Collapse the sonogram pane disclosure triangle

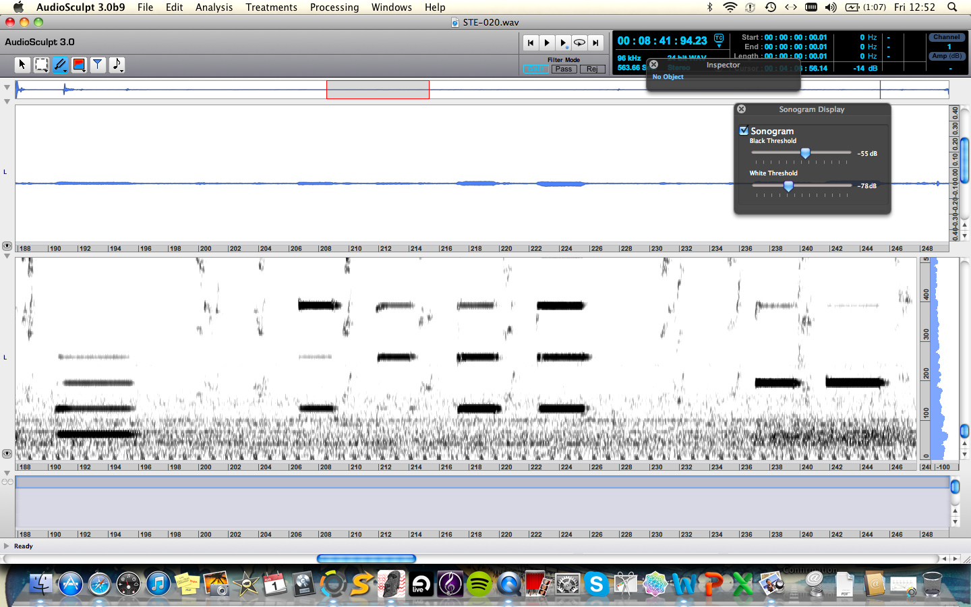tap(7, 256)
